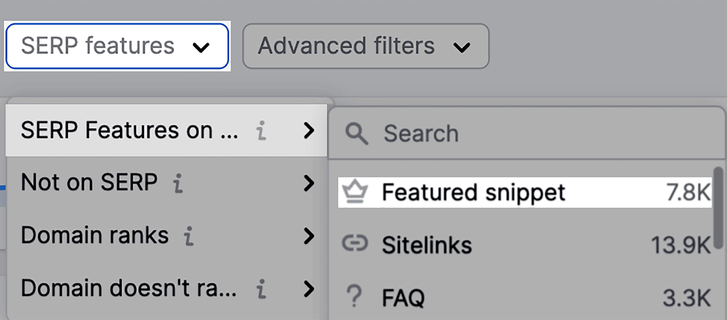Expand the Domain ranks submenu arrow
This screenshot has height=320, width=727.
coord(309,236)
